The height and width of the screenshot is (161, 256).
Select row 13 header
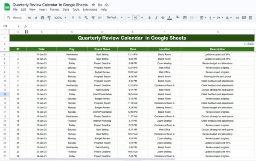[x=5, y=94]
